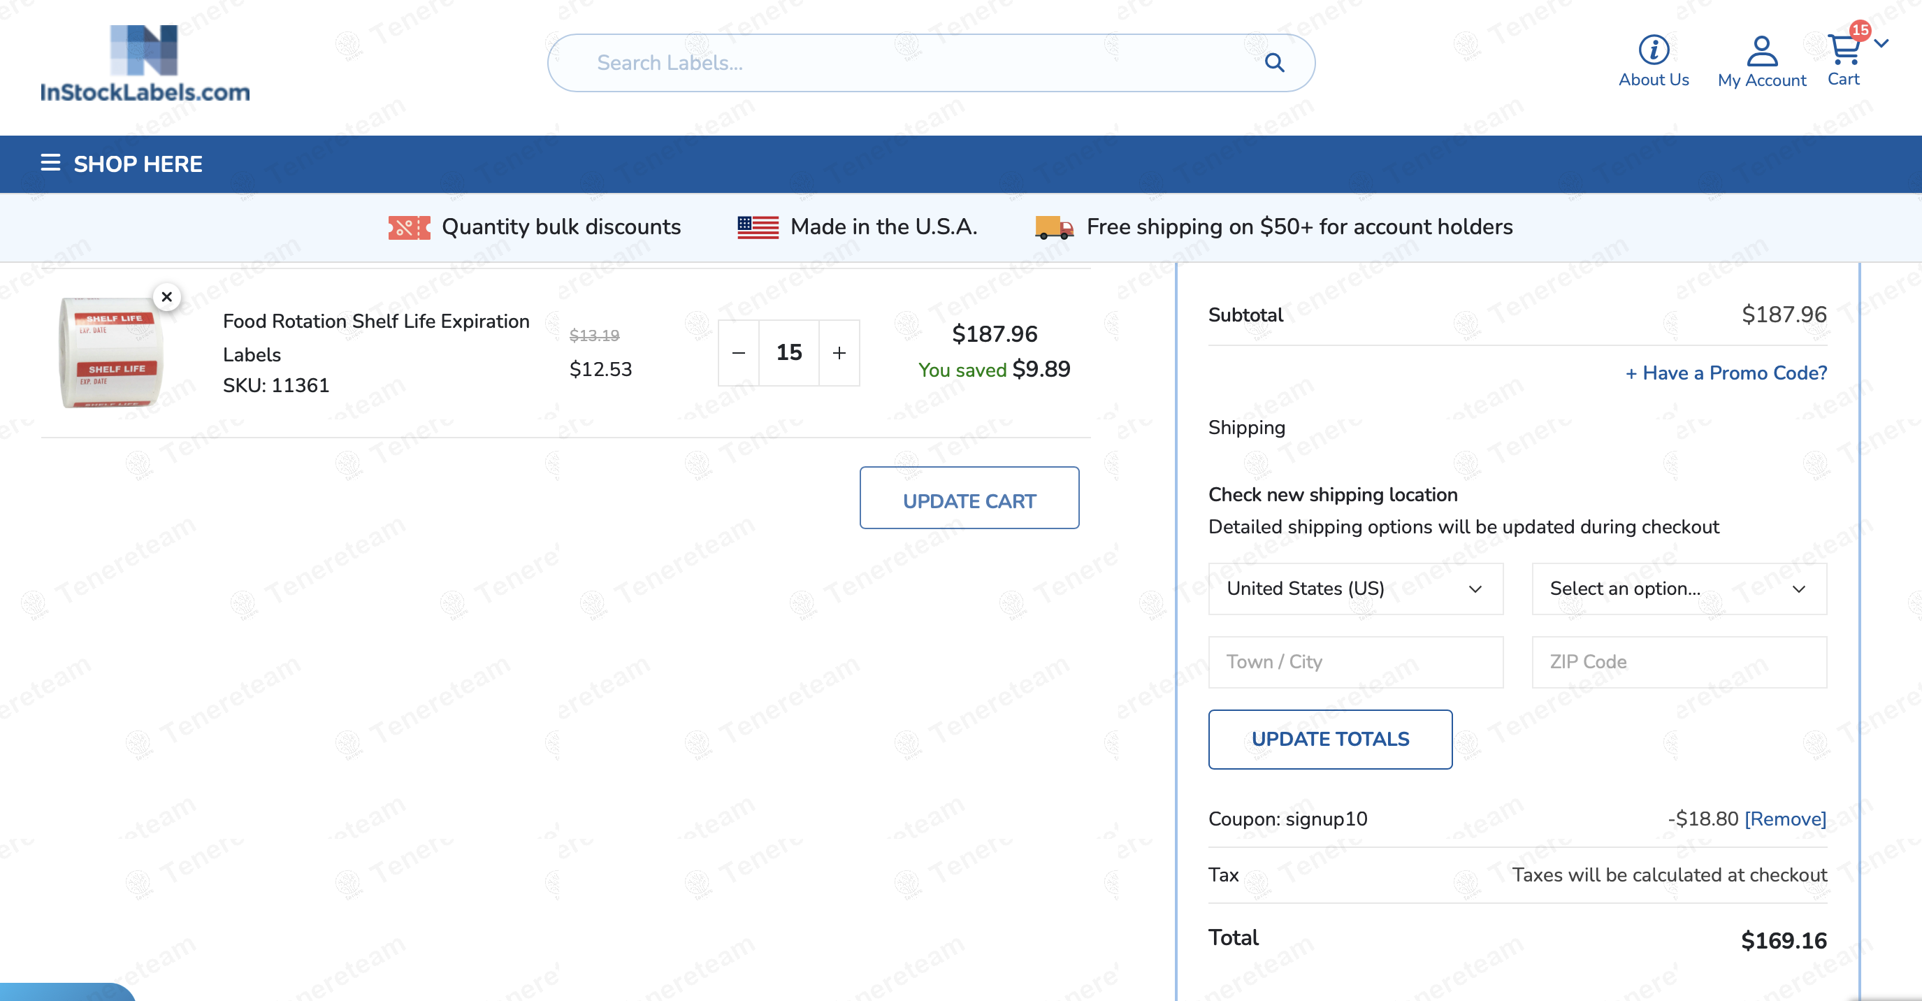Click the Free shipping on $50+ text
The height and width of the screenshot is (1001, 1922).
[x=1299, y=227]
